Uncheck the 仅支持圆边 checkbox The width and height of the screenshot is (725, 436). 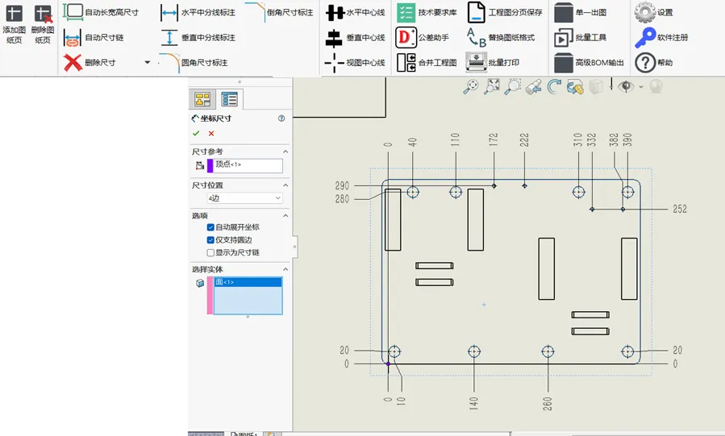210,239
